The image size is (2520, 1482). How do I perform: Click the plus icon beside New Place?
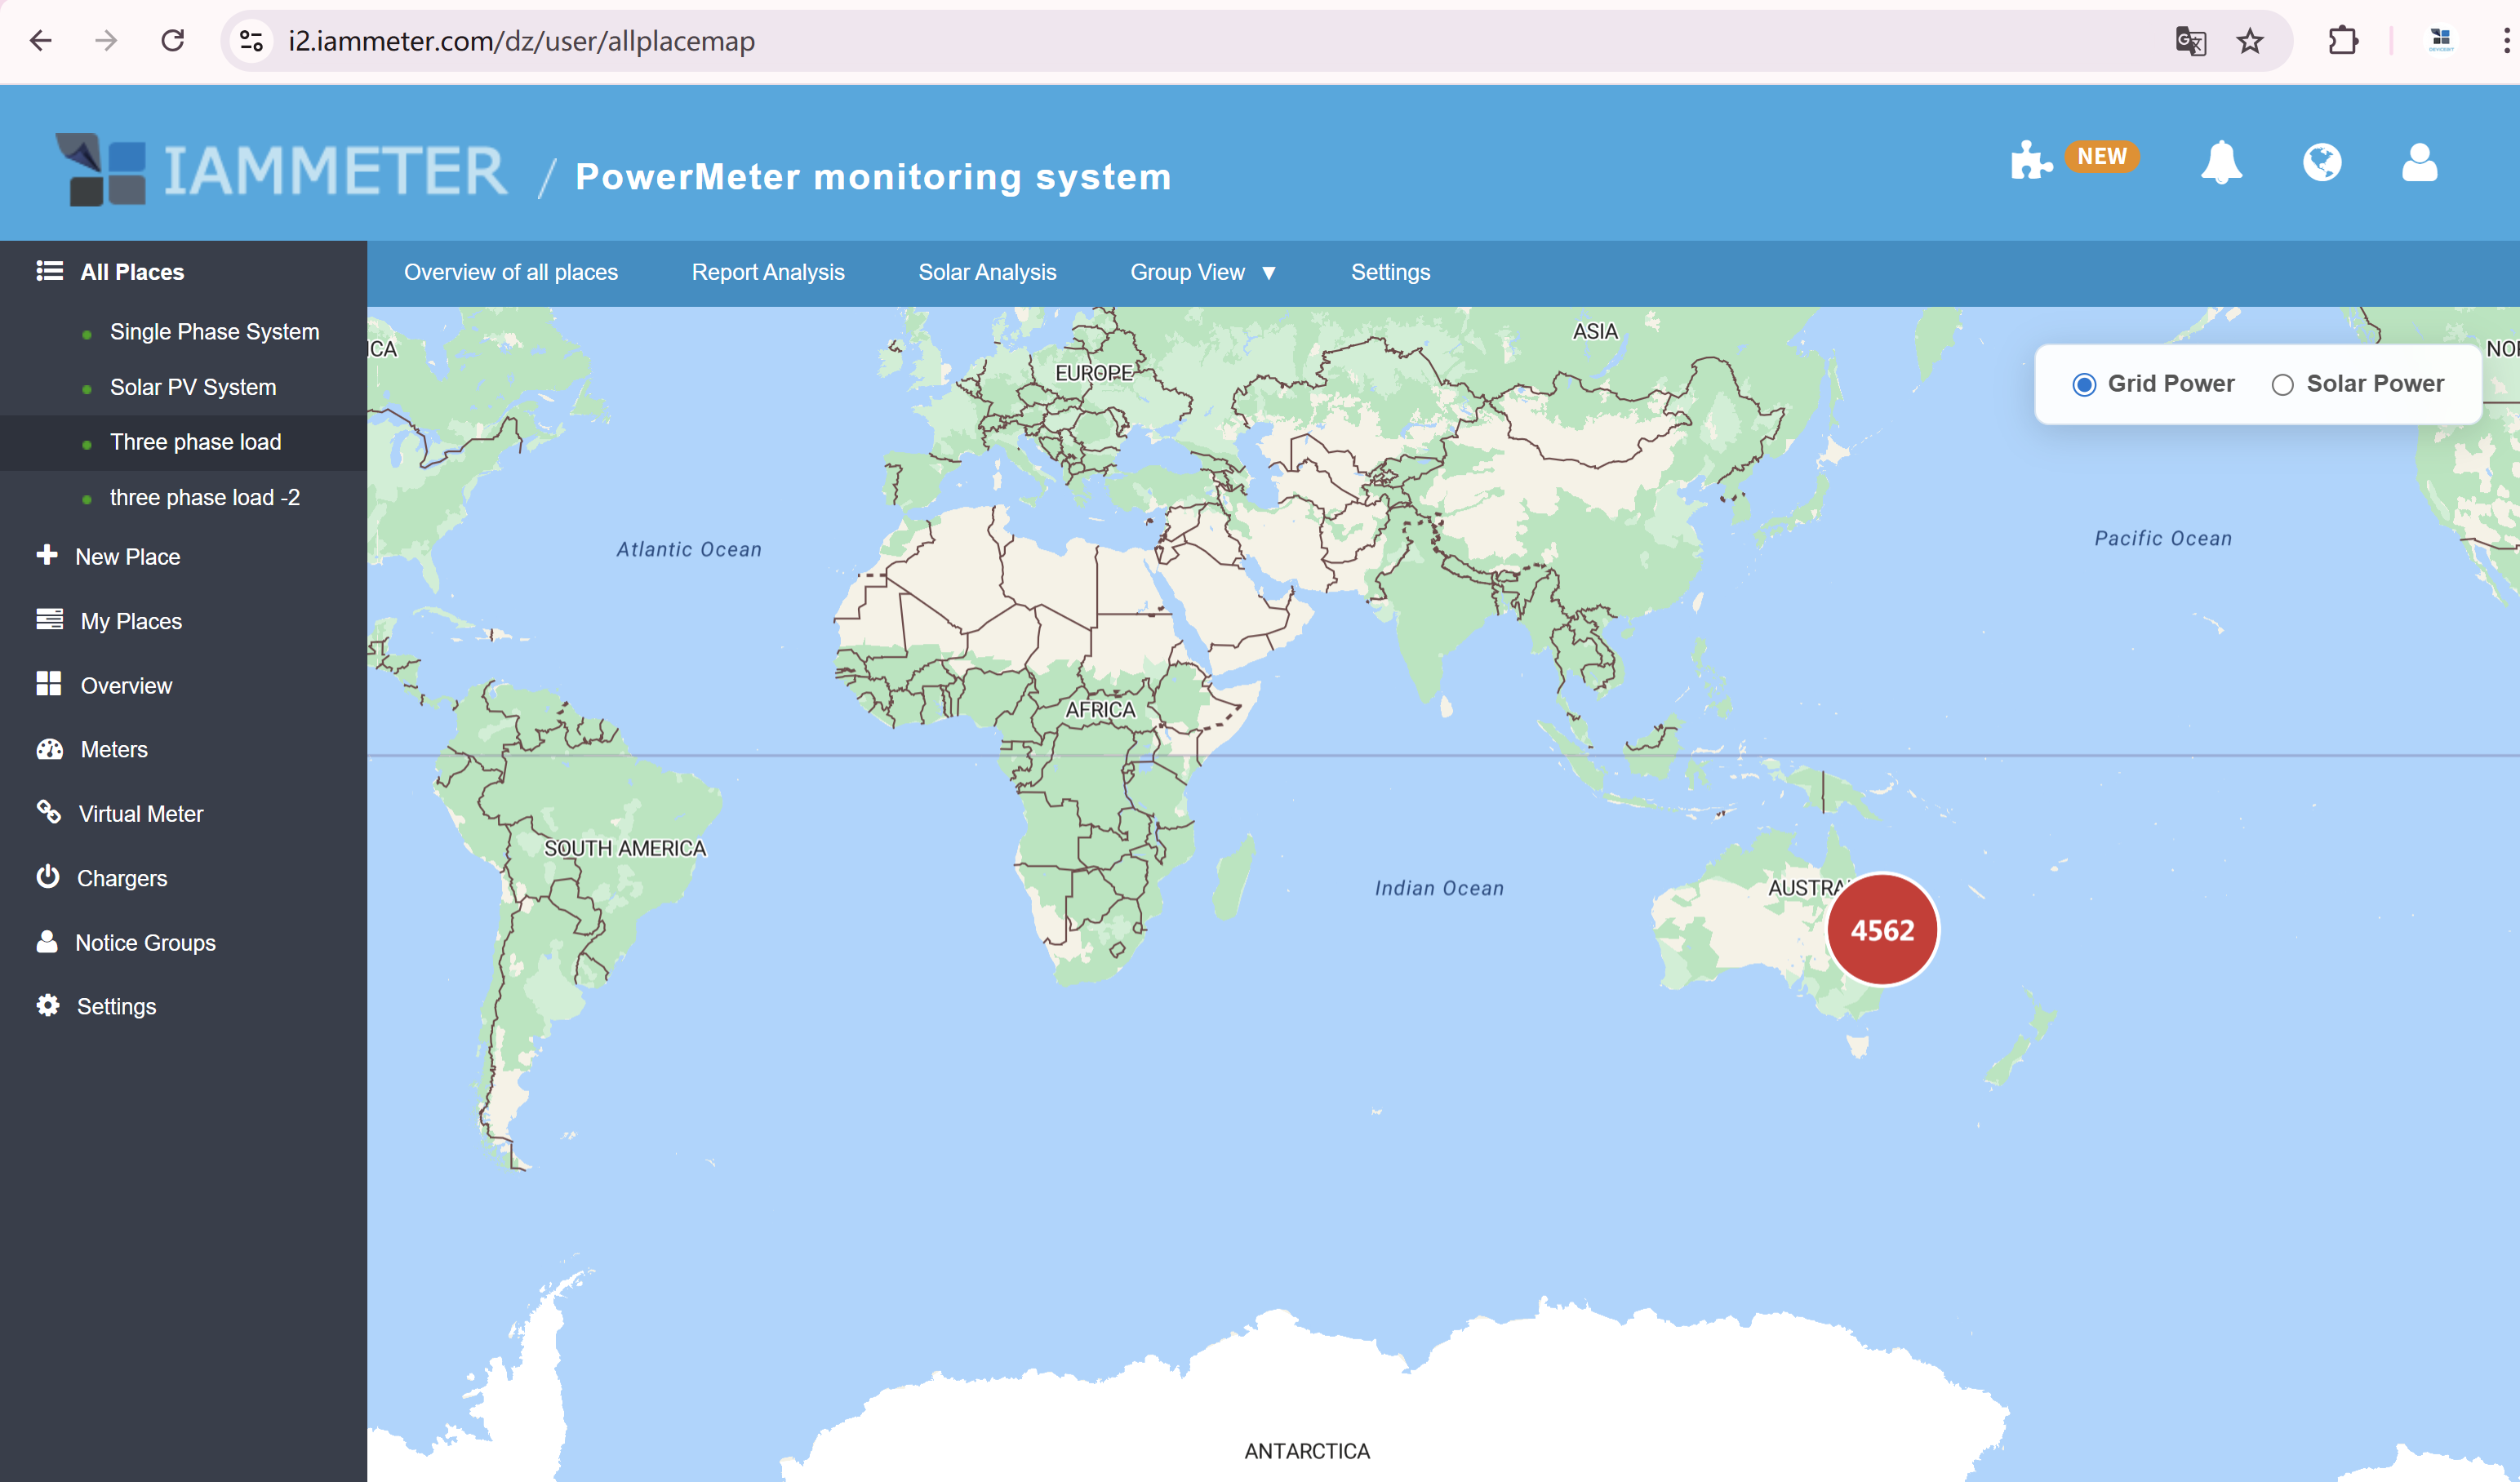click(47, 555)
